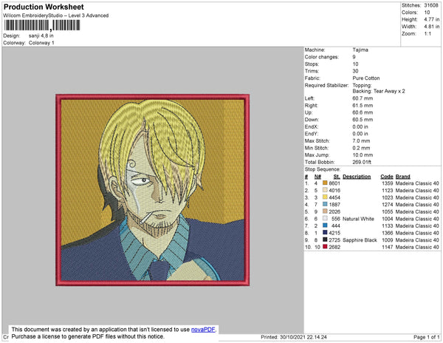
Task: Click the 'Page 1 of 1' footer text
Action: pos(426,337)
